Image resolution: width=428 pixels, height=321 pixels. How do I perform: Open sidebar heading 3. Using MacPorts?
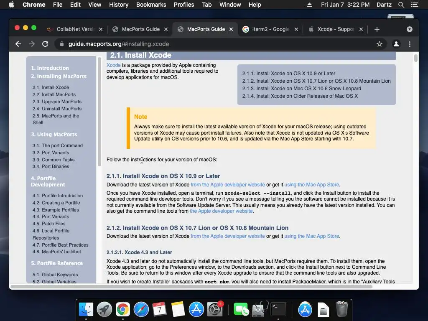[54, 135]
